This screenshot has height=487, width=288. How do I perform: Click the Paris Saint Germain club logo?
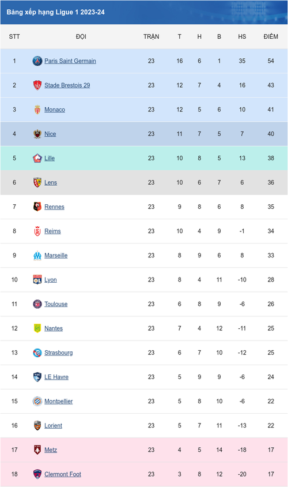[37, 61]
